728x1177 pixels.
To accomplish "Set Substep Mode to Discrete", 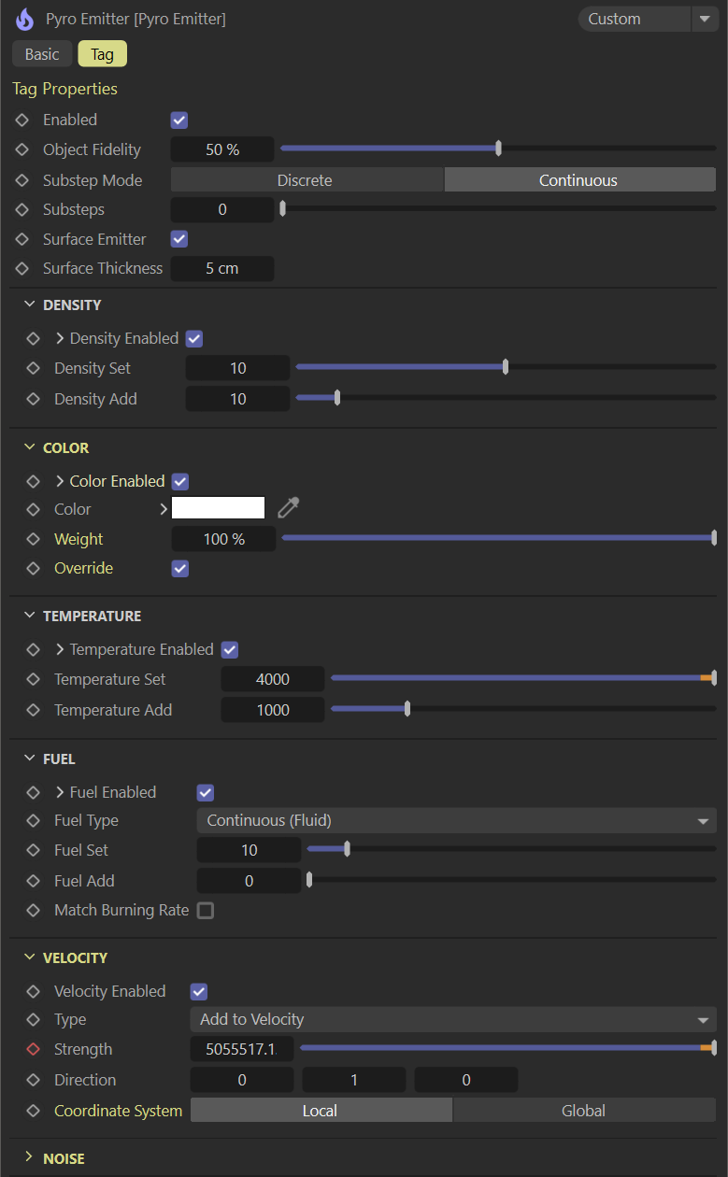I will click(306, 180).
